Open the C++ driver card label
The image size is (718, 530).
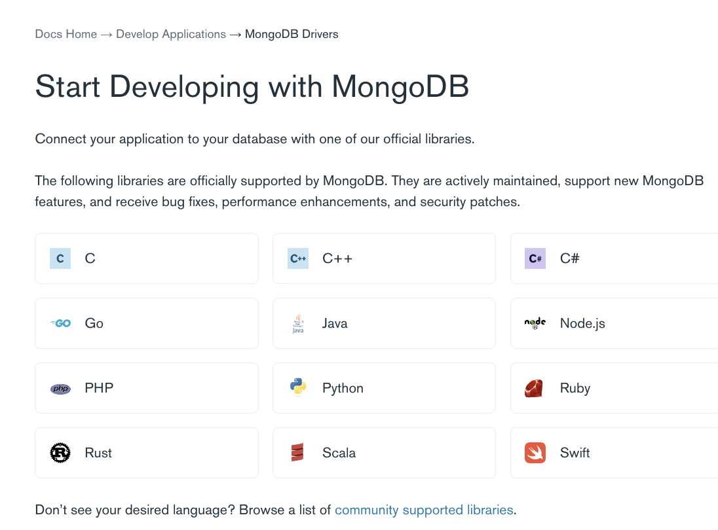pos(337,258)
